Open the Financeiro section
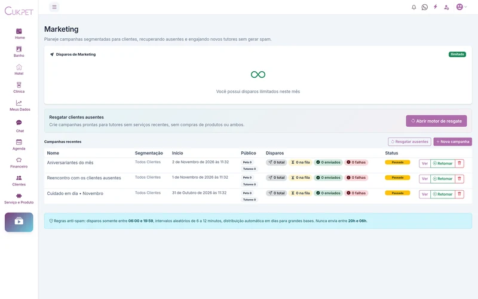This screenshot has height=299, width=478. pyautogui.click(x=19, y=163)
